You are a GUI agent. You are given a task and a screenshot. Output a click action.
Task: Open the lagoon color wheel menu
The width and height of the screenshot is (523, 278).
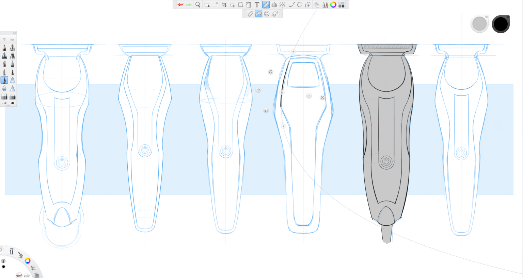coord(28,261)
